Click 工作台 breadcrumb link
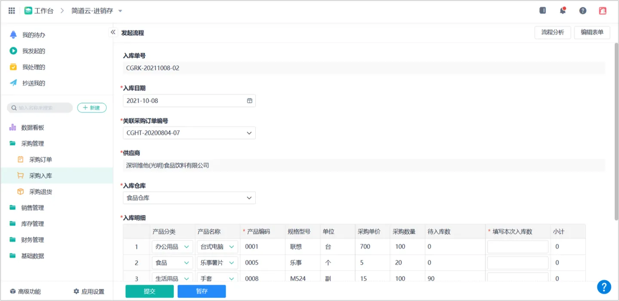Viewport: 619px width, 301px height. pos(44,11)
